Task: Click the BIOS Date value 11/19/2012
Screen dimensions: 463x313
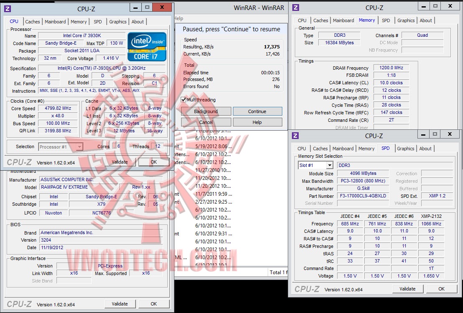Action: pyautogui.click(x=101, y=247)
